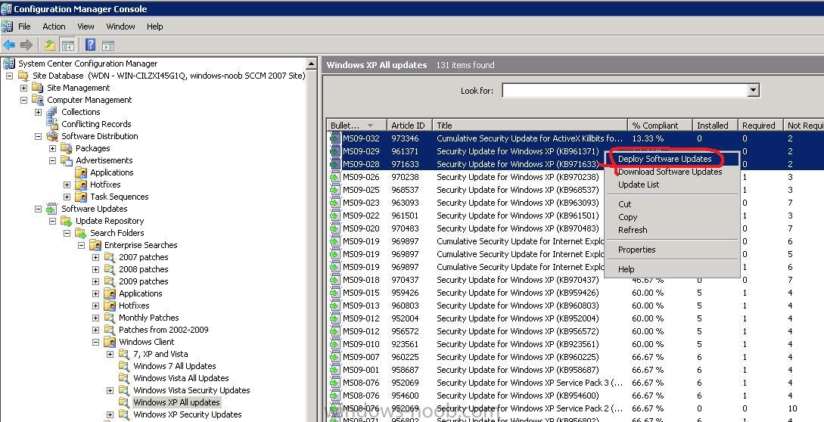Toggle the action pane toolbar icon
The width and height of the screenshot is (824, 422).
click(x=108, y=45)
